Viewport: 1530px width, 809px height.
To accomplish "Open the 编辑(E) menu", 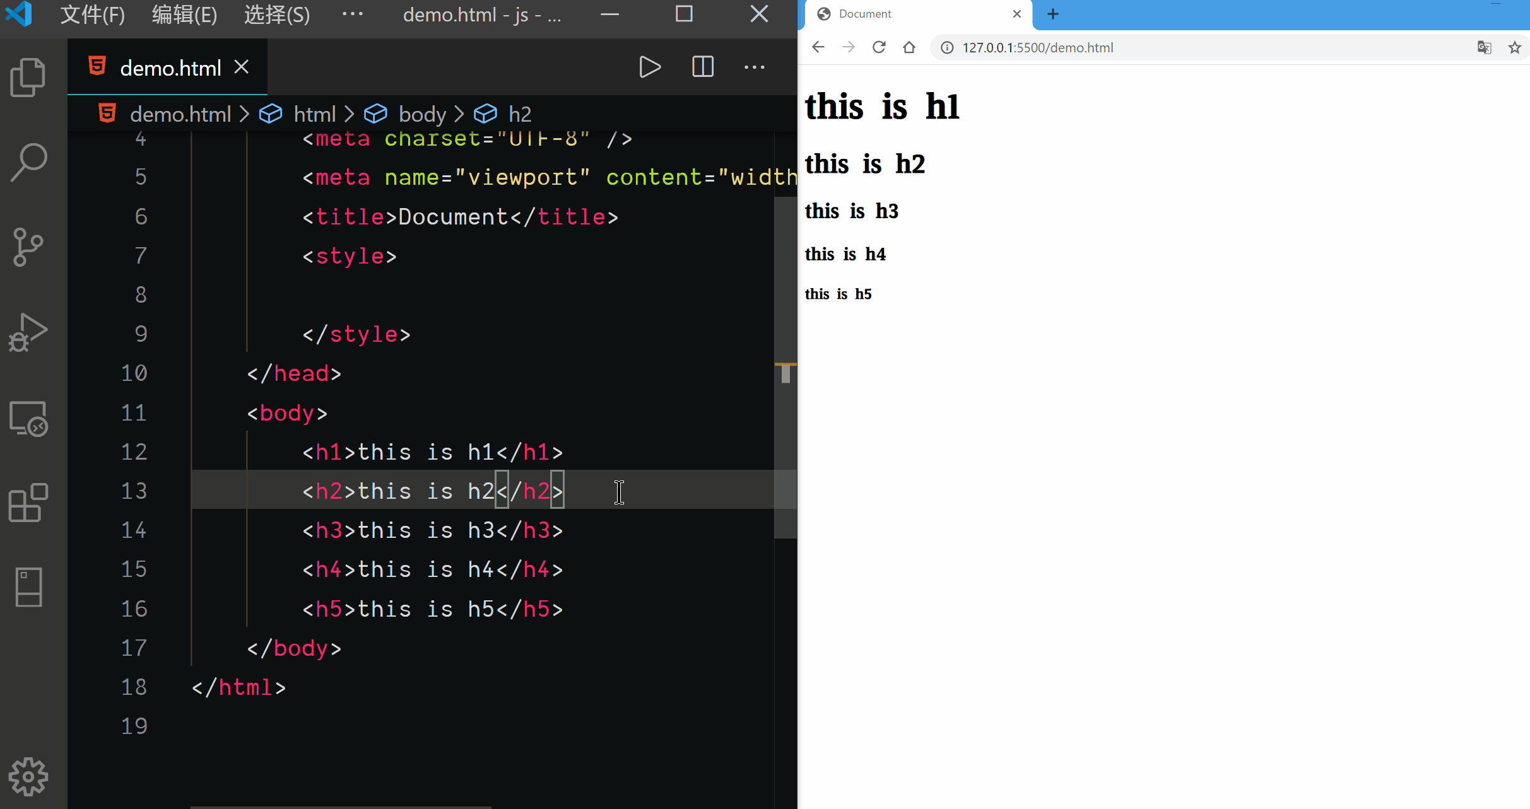I will (x=184, y=14).
